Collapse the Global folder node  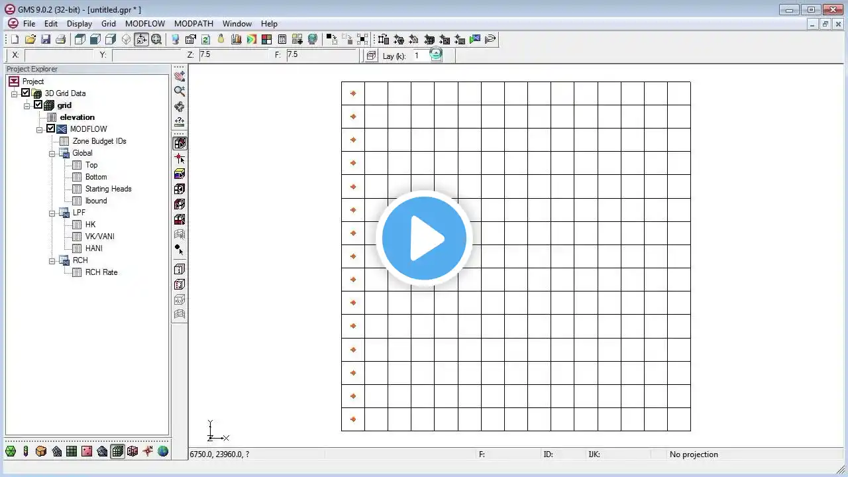[x=52, y=153]
